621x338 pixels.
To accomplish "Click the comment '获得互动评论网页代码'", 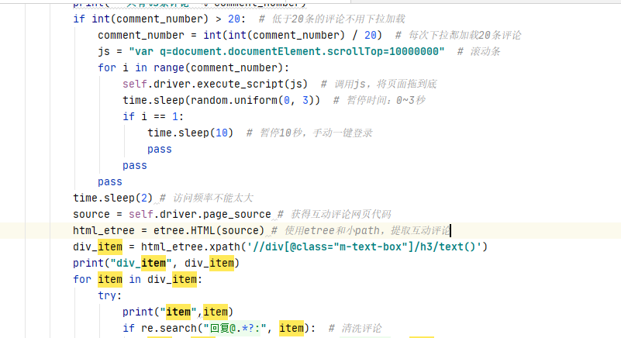I will click(340, 214).
